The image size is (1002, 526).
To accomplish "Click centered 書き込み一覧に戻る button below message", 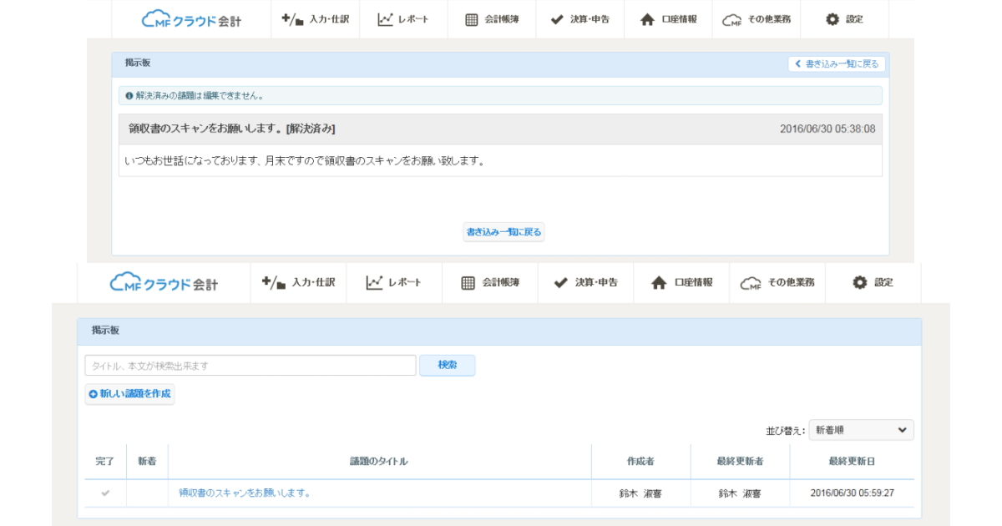I will [504, 231].
